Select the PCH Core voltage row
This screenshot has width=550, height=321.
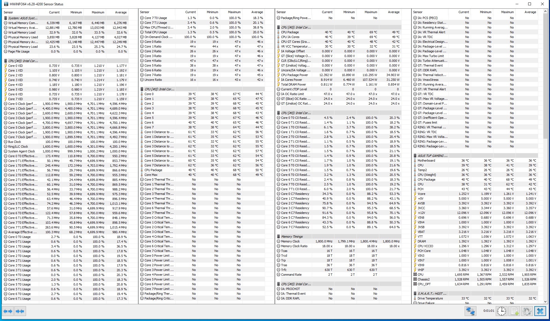coord(475,251)
